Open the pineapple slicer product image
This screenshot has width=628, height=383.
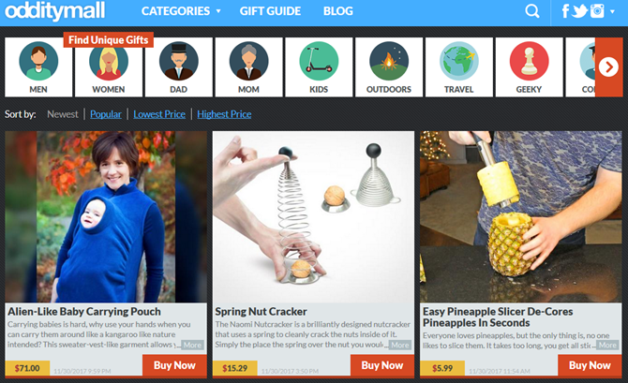[x=520, y=216]
